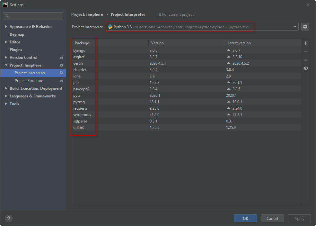The image size is (316, 226).
Task: Click the plus icon to install package
Action: pos(305,43)
